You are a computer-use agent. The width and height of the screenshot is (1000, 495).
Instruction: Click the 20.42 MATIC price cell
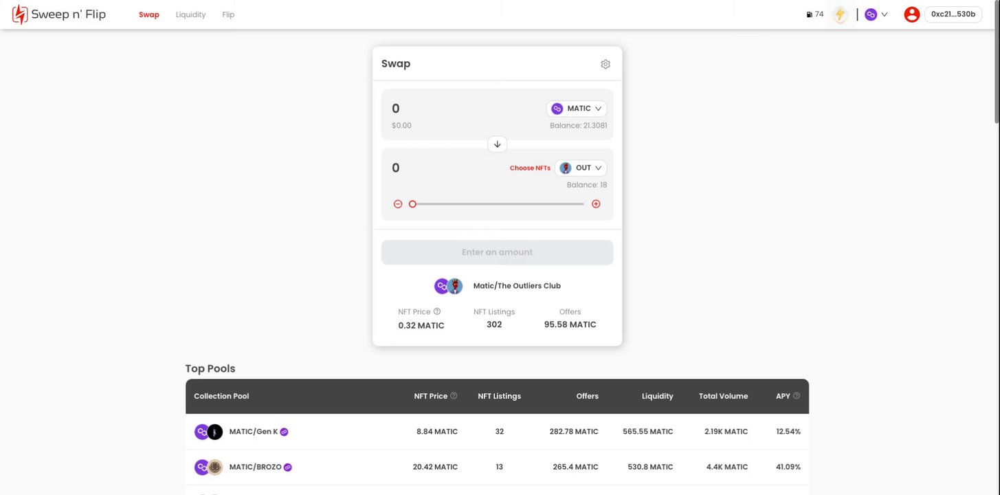[435, 467]
